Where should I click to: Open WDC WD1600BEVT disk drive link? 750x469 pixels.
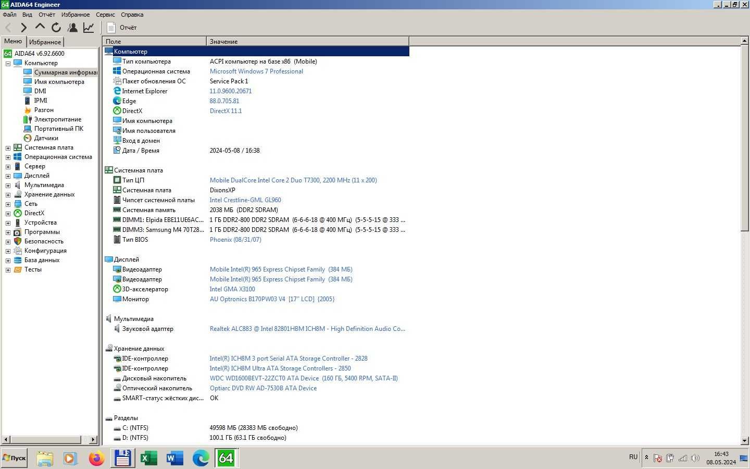(x=304, y=378)
